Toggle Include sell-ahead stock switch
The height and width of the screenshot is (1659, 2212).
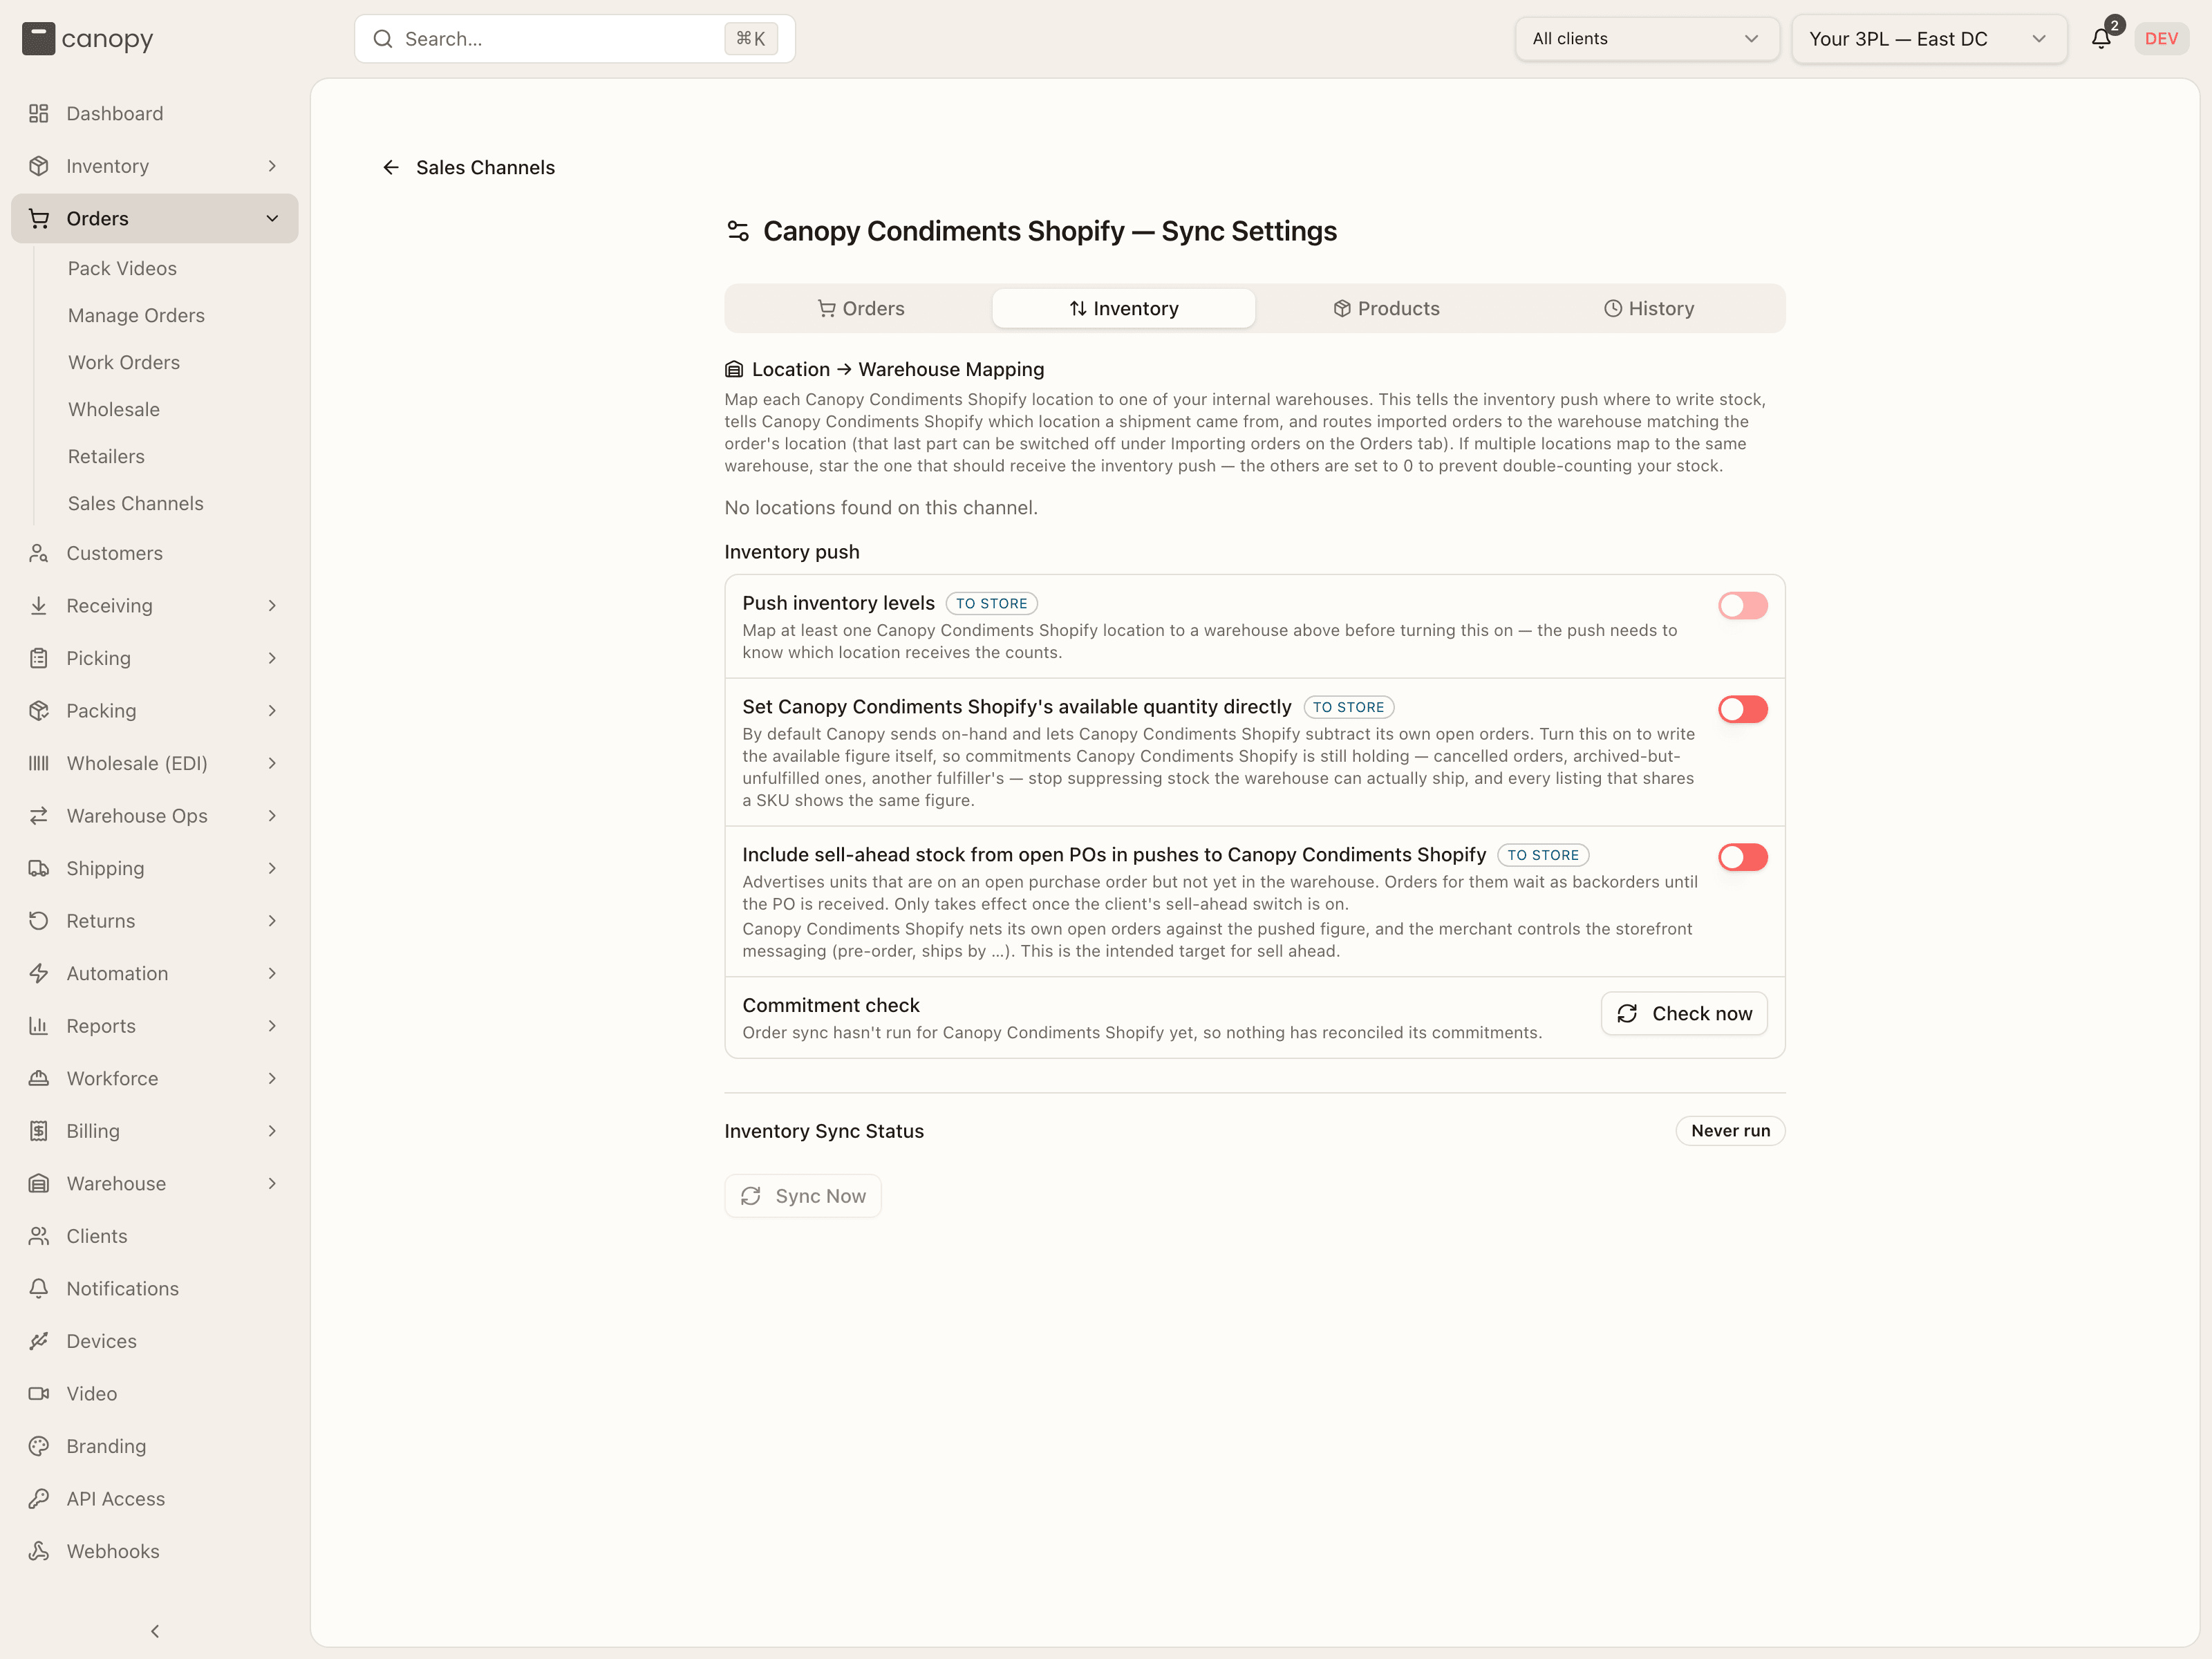click(x=1743, y=857)
